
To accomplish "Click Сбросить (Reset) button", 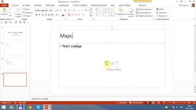I will pyautogui.click(x=27, y=13).
